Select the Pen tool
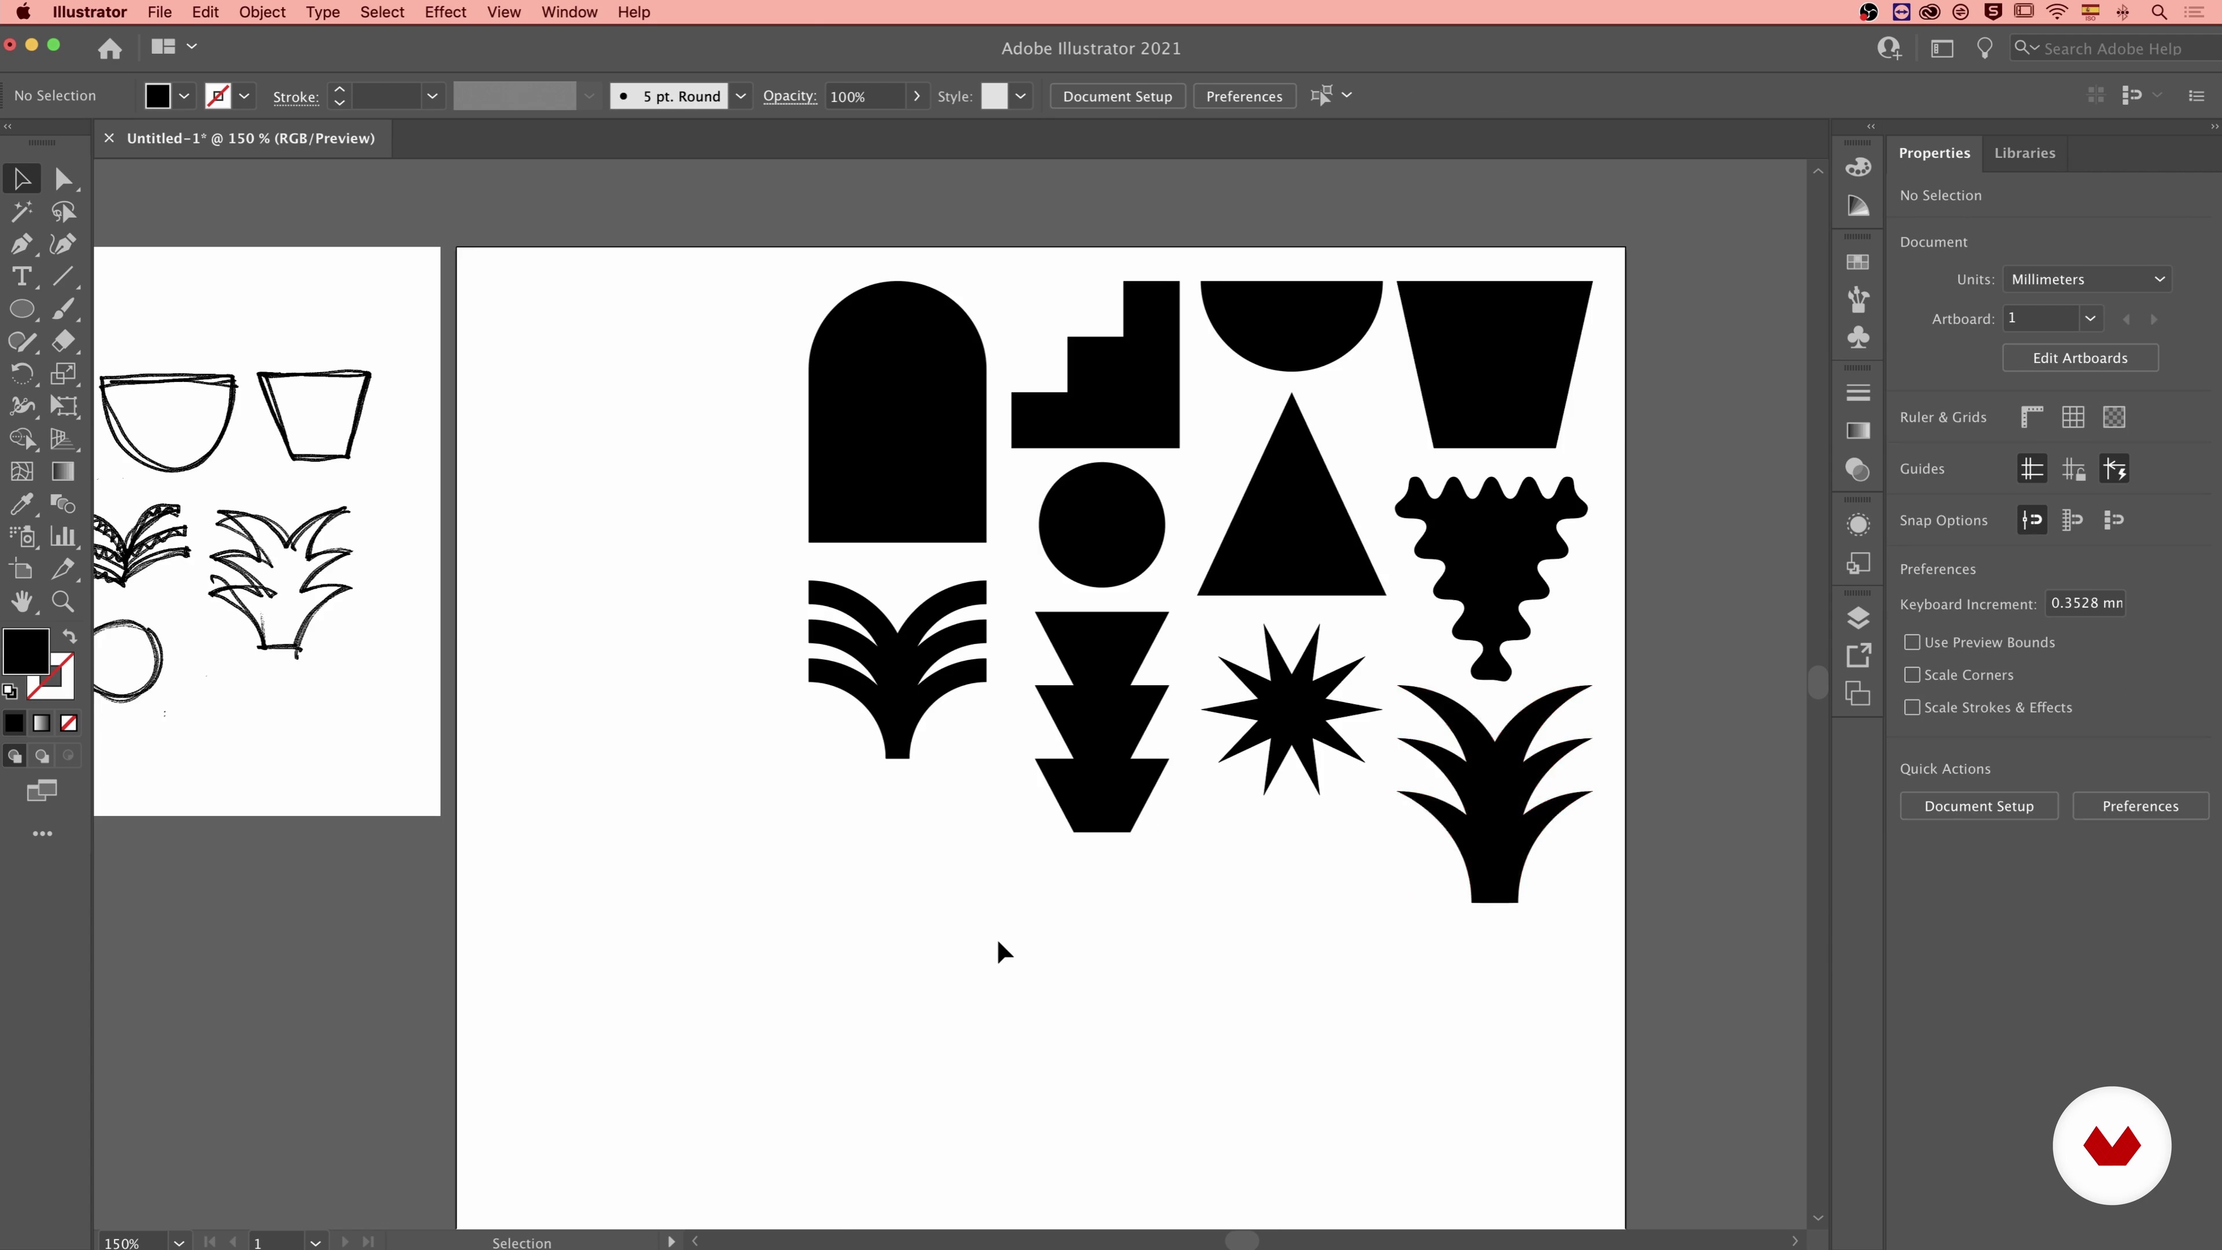2222x1250 pixels. point(21,244)
